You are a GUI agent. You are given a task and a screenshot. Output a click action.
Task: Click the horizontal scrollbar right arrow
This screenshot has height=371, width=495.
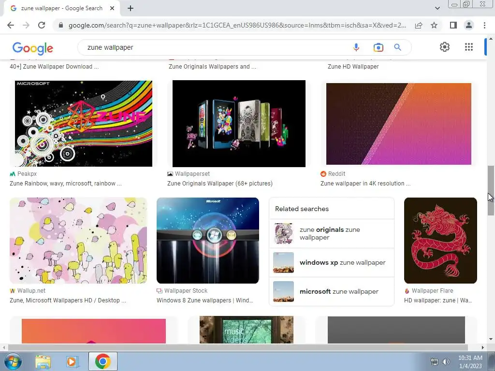483,347
